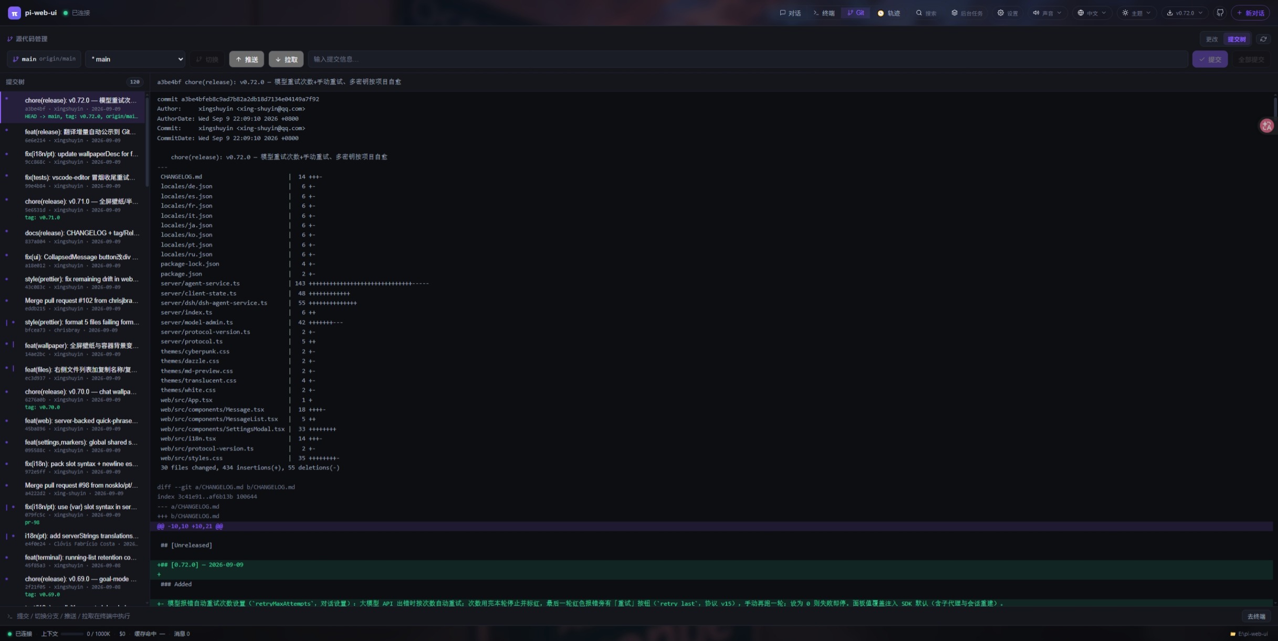The width and height of the screenshot is (1278, 641).
Task: Click the 去终端 go to terminal button
Action: click(x=1256, y=616)
